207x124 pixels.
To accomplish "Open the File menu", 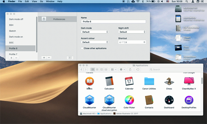I will 20,1.
